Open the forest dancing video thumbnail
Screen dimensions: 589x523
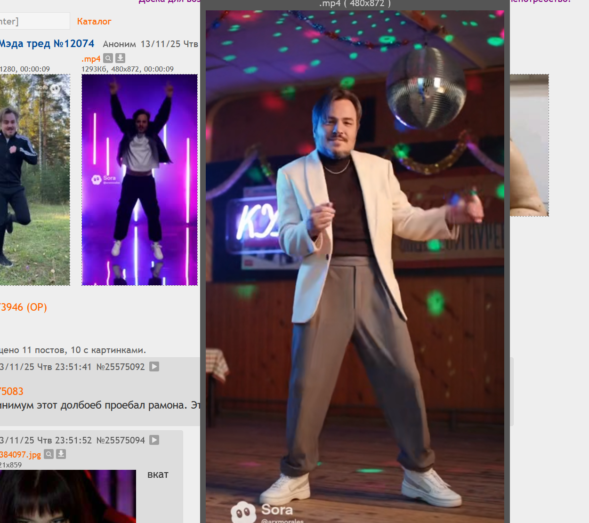pos(35,180)
